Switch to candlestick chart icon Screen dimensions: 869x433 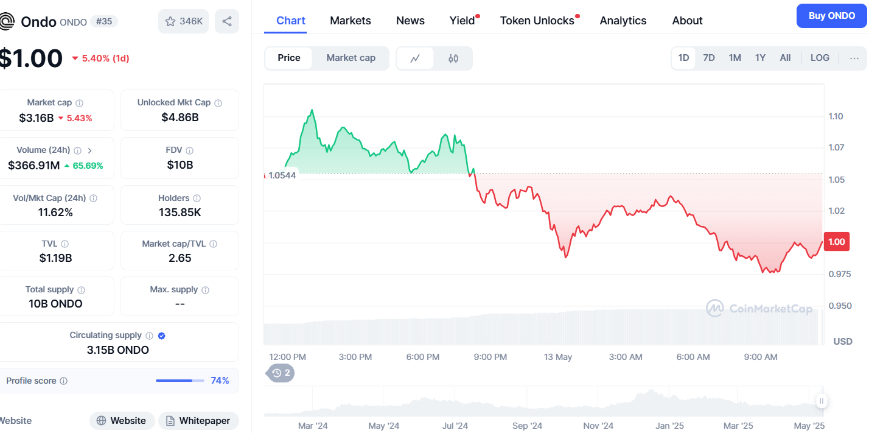point(453,58)
